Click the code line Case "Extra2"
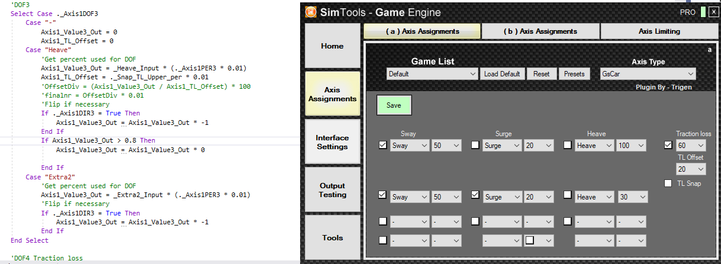This screenshot has width=721, height=264. [x=50, y=177]
